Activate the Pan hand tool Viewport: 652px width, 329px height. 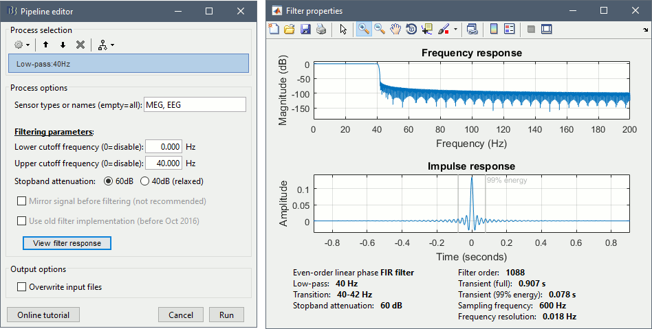(395, 30)
